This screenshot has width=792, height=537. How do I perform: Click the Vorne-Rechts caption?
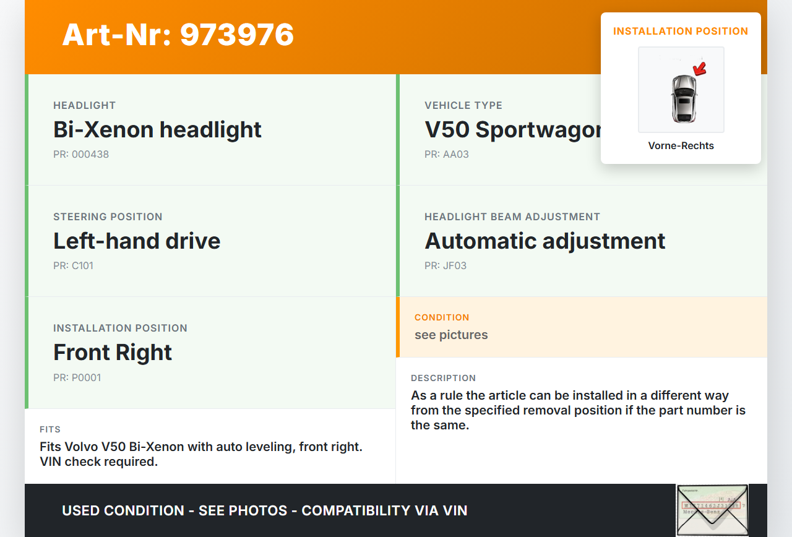click(681, 146)
